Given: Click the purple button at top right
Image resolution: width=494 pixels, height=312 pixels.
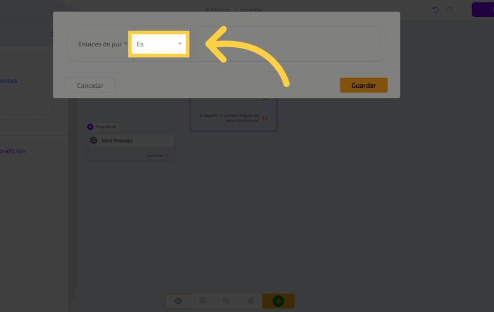Looking at the screenshot, I should point(482,10).
